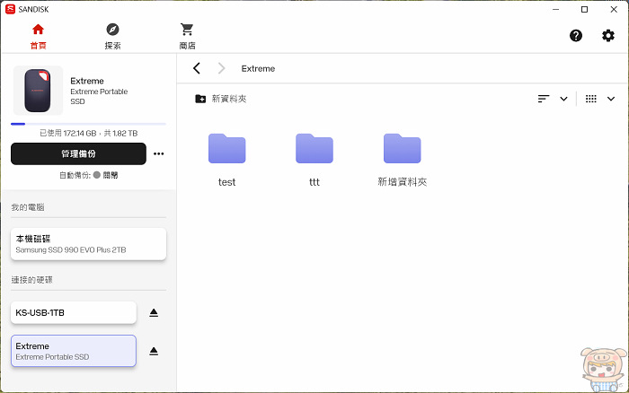
Task: Click the storage usage progress bar
Action: click(88, 124)
